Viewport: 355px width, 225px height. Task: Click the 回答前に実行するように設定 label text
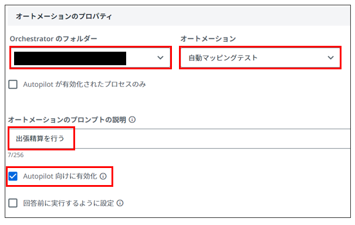(x=69, y=203)
